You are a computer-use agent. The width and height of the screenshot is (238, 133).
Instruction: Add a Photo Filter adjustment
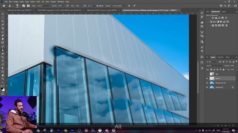click(x=221, y=22)
